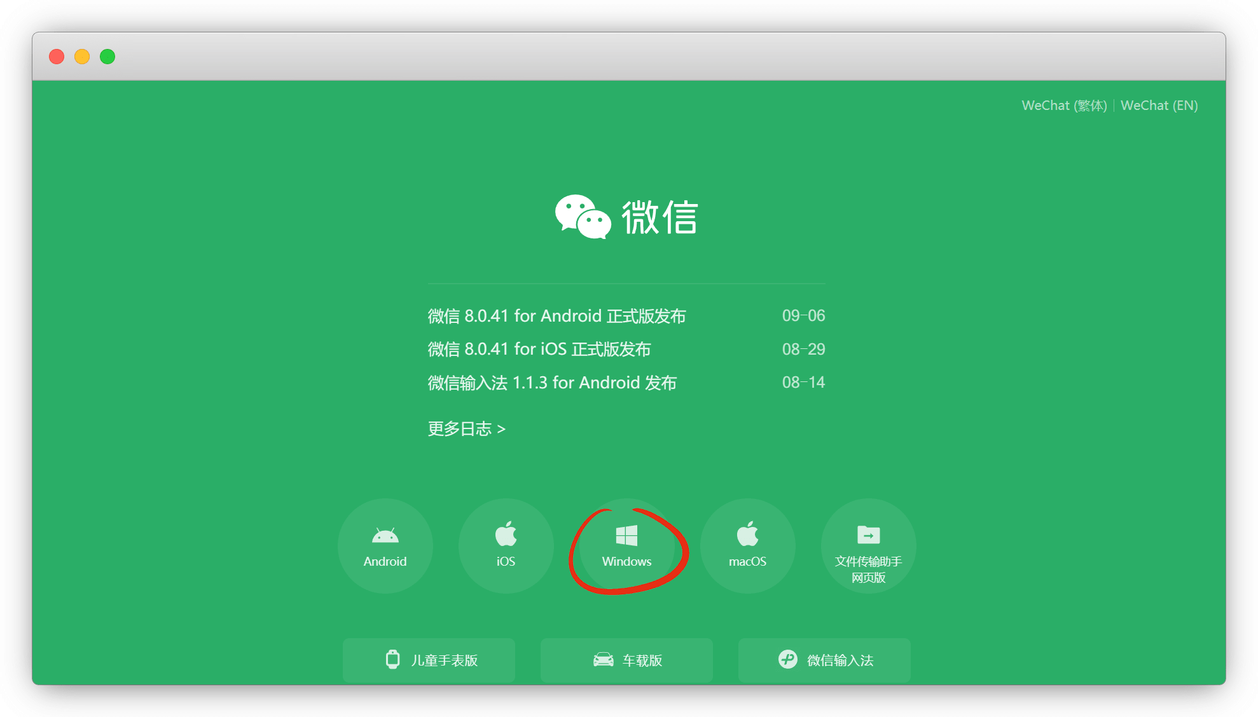Click the 微信输入法 keyboard icon
1258x717 pixels.
click(787, 659)
